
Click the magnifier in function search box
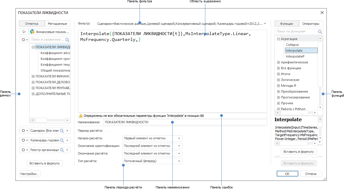pyautogui.click(x=320, y=32)
